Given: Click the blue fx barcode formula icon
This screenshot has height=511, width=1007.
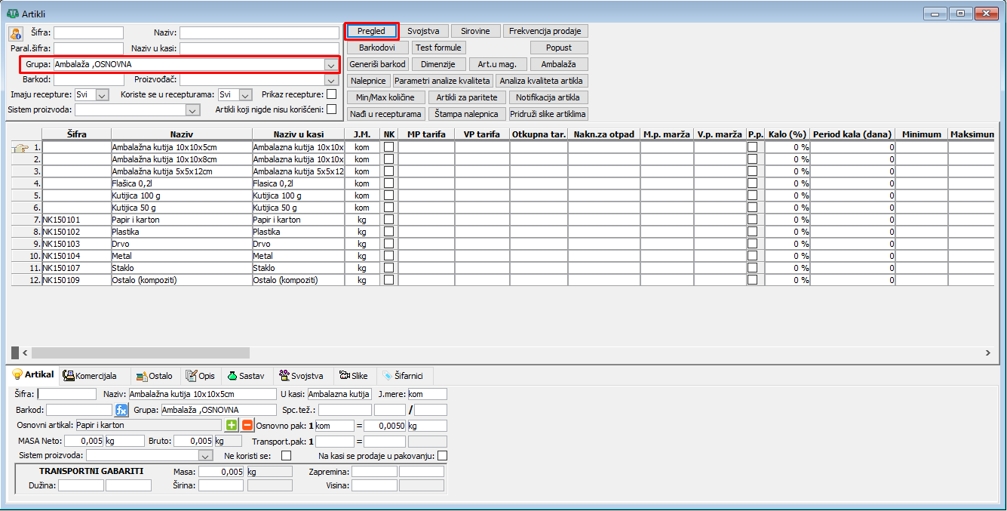Looking at the screenshot, I should pyautogui.click(x=121, y=410).
